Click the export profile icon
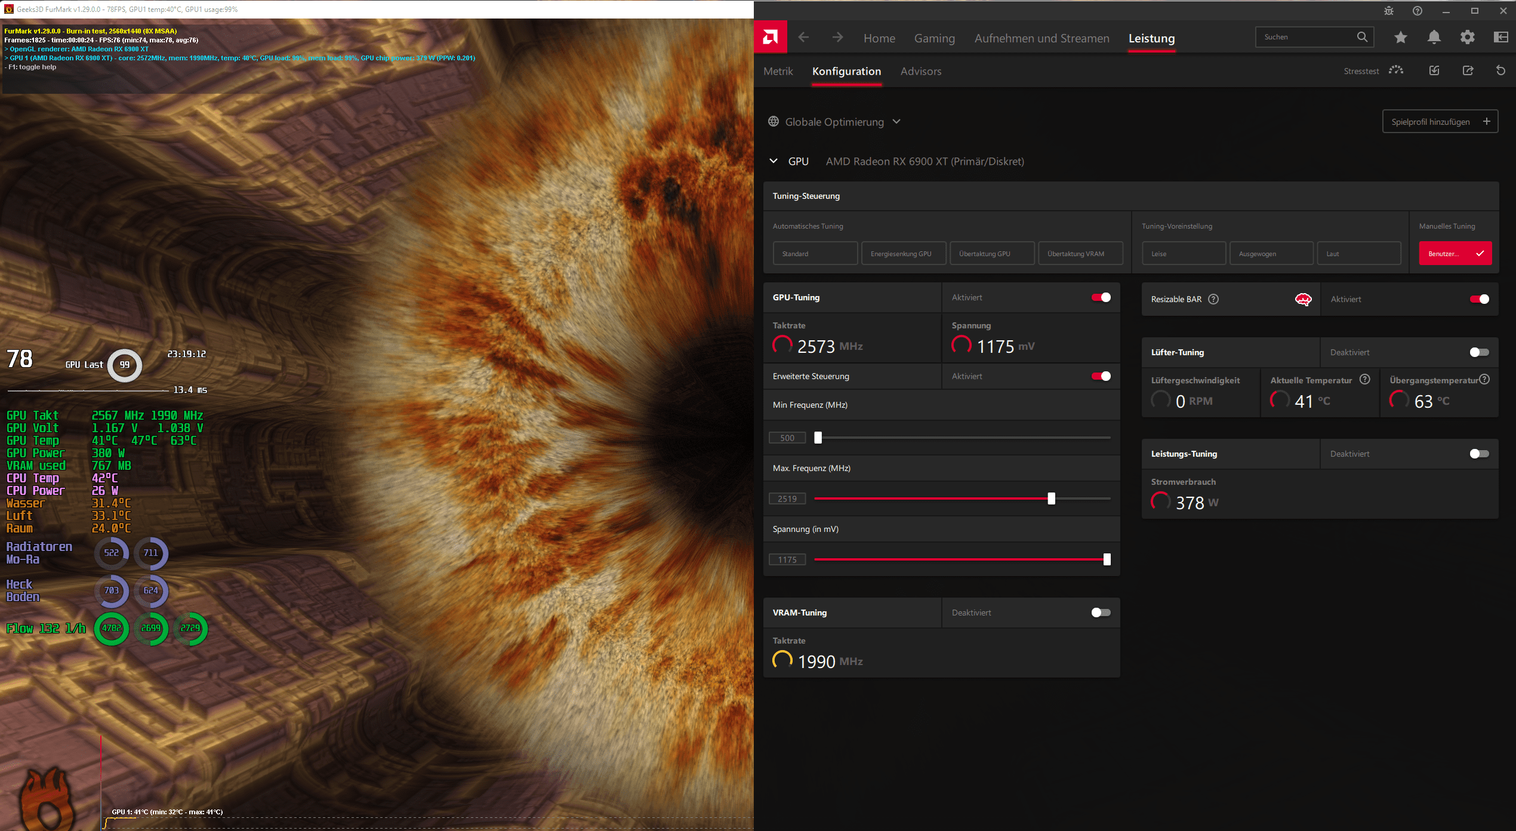1516x831 pixels. coord(1468,70)
